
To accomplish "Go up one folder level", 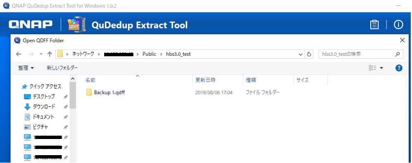I will (x=50, y=54).
